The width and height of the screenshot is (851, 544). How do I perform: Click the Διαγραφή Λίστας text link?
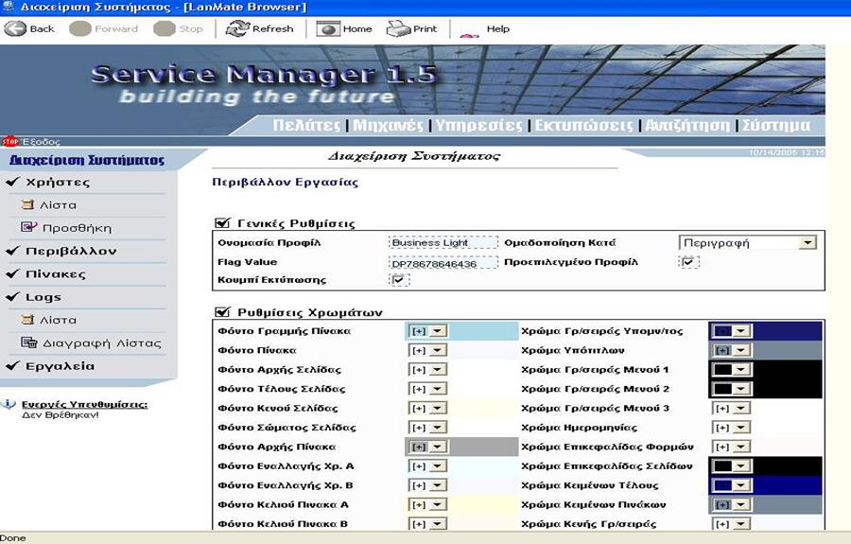[102, 343]
